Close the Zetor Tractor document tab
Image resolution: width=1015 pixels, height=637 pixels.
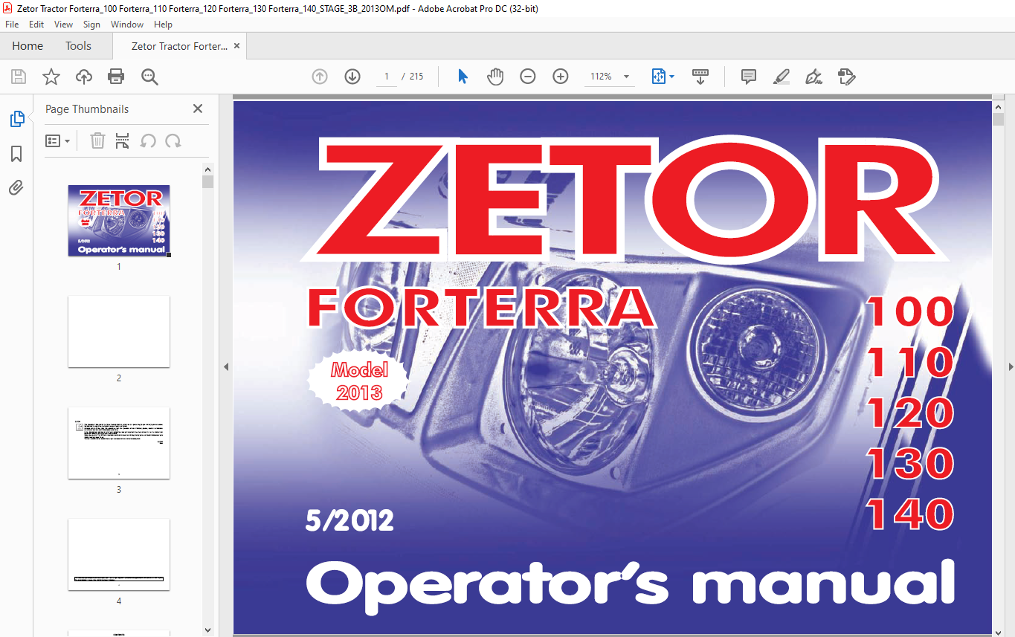[236, 46]
